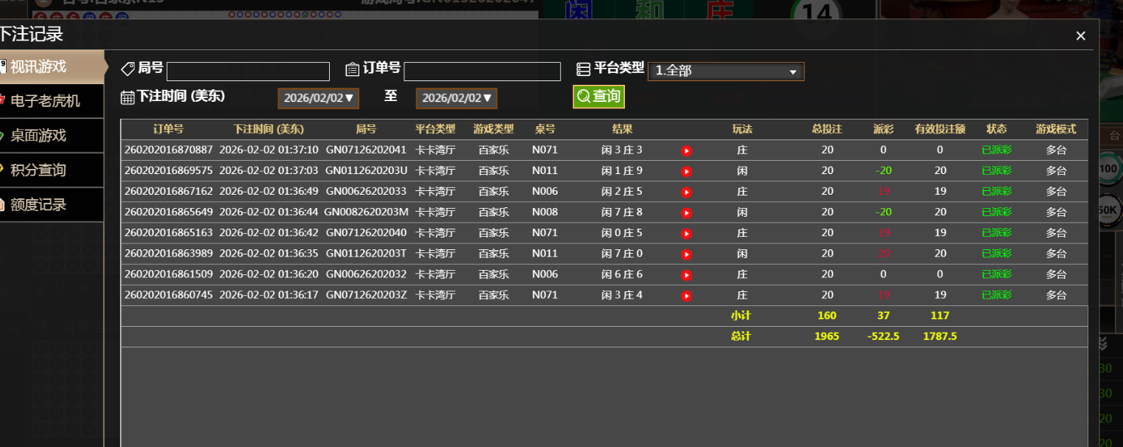Open the end date picker dropdown
The height and width of the screenshot is (447, 1123).
(x=456, y=98)
